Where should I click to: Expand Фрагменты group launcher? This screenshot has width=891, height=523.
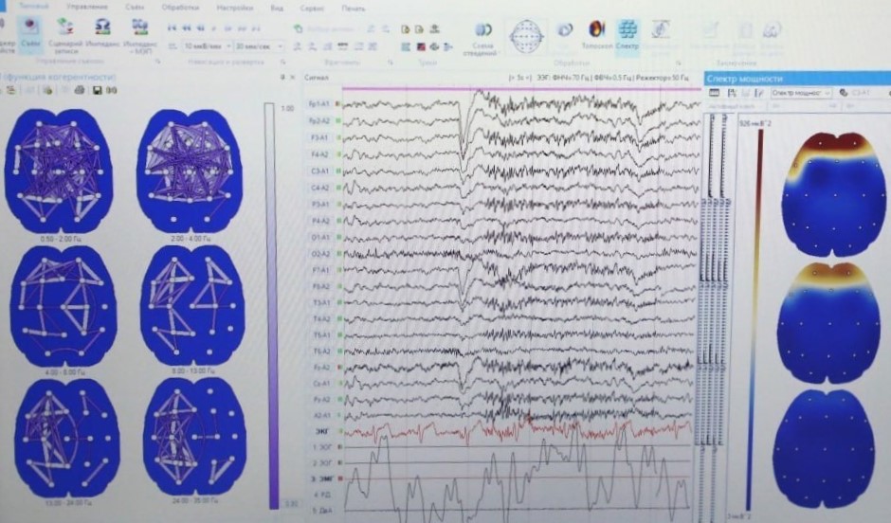click(x=391, y=62)
